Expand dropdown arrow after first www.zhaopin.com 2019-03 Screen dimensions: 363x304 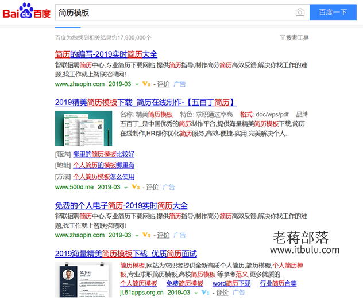pos(137,84)
